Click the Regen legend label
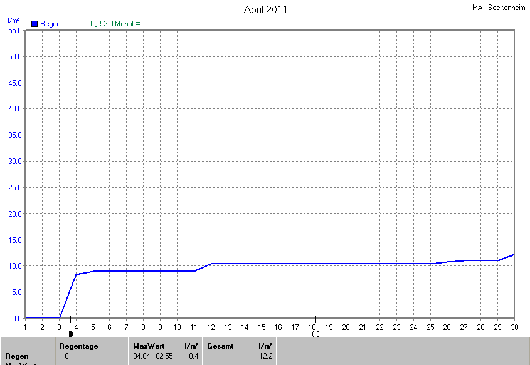530x365 pixels. 50,24
